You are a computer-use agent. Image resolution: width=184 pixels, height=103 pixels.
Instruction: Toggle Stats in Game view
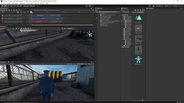(x=86, y=64)
